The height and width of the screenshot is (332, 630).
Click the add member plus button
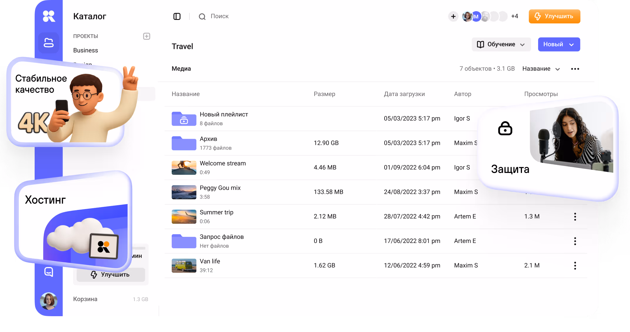coord(453,16)
